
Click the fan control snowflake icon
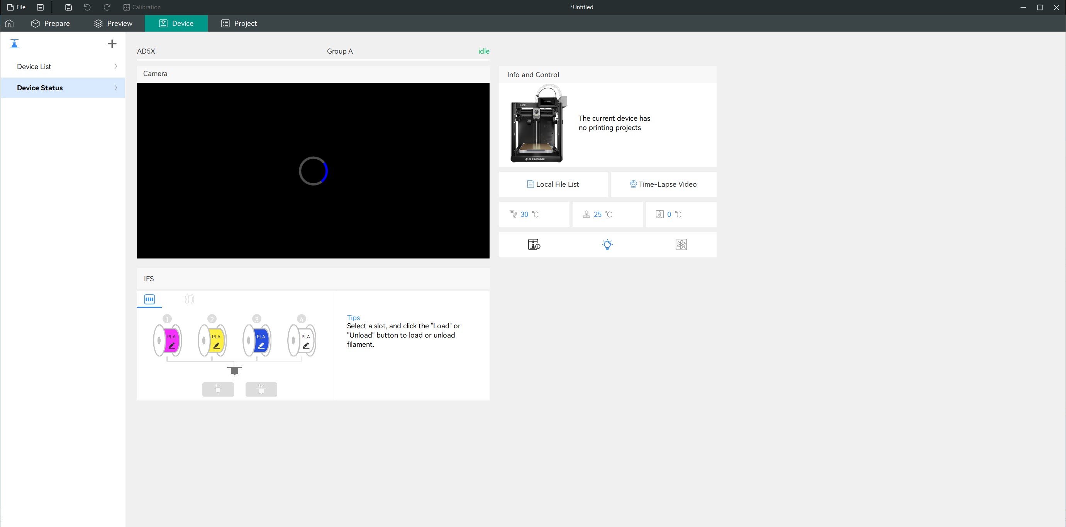tap(681, 245)
